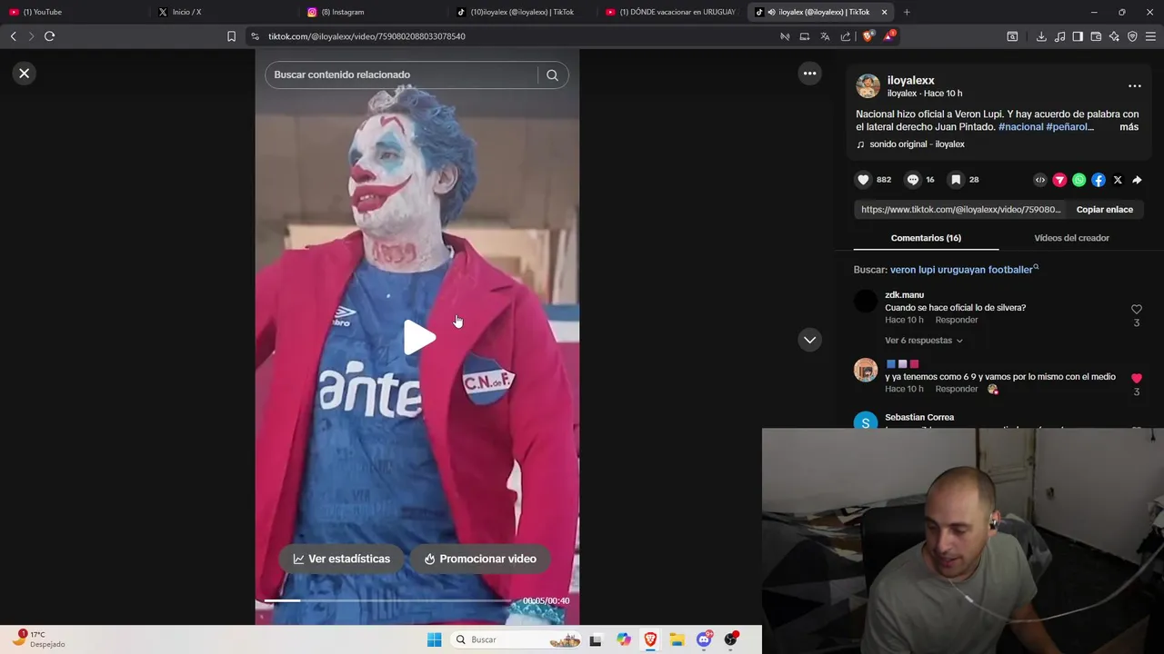Image resolution: width=1164 pixels, height=654 pixels.
Task: Open Leo AI sparkle icon
Action: [x=1114, y=36]
